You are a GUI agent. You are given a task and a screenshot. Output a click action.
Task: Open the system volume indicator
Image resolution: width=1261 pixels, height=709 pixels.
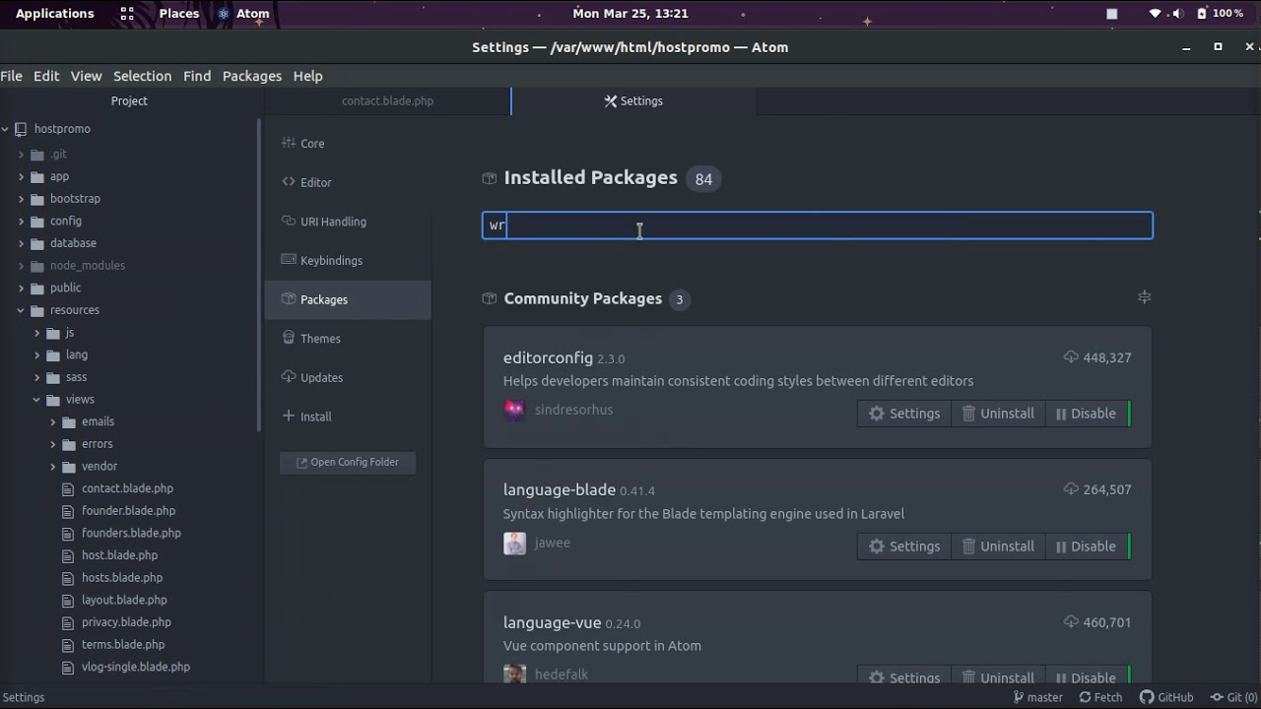1177,14
